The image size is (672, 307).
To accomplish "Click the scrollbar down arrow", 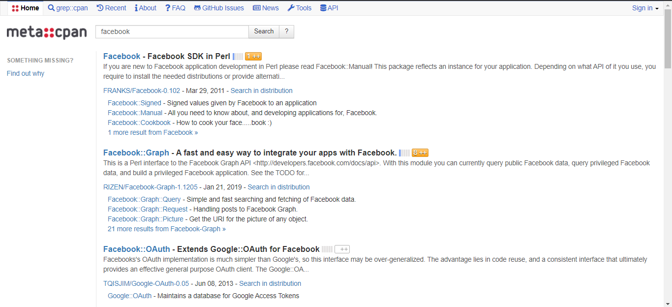I will point(668,303).
